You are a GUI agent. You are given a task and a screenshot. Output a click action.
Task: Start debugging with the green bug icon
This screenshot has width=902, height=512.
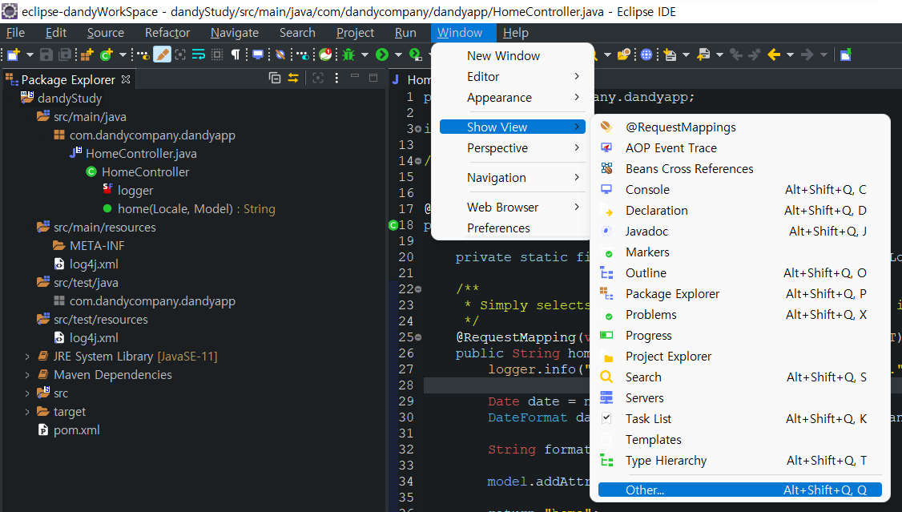coord(348,54)
